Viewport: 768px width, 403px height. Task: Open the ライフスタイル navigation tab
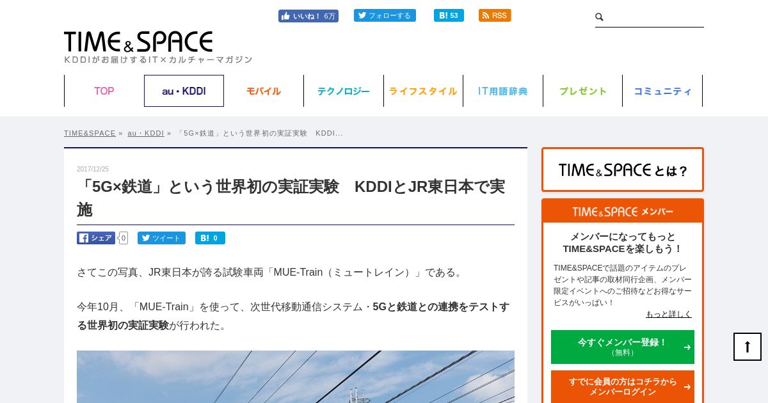click(423, 91)
